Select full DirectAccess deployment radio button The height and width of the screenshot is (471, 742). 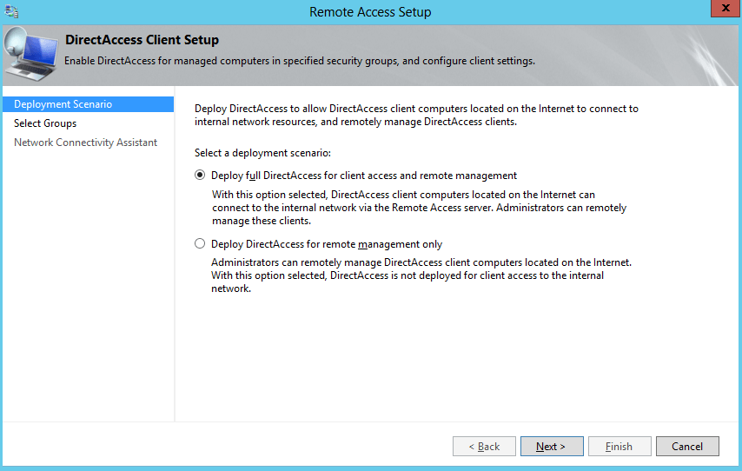click(200, 176)
